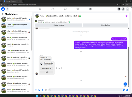Open the Ed conversation

(16, 39)
